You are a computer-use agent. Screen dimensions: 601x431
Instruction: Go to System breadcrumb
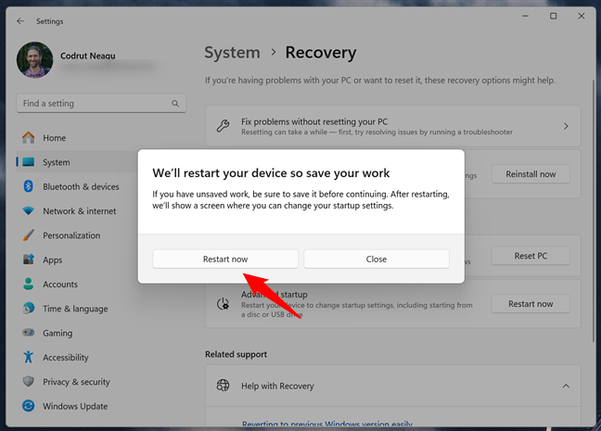click(x=232, y=53)
